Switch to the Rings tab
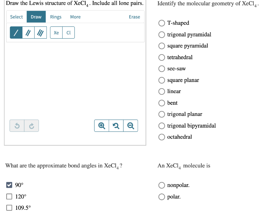The image size is (277, 216). (x=56, y=17)
